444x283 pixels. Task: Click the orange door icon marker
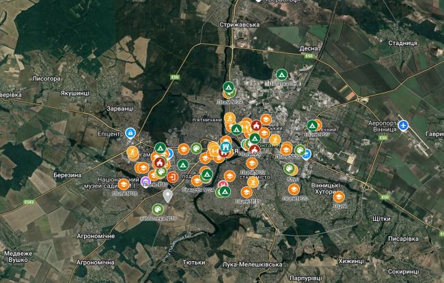pyautogui.click(x=172, y=177)
